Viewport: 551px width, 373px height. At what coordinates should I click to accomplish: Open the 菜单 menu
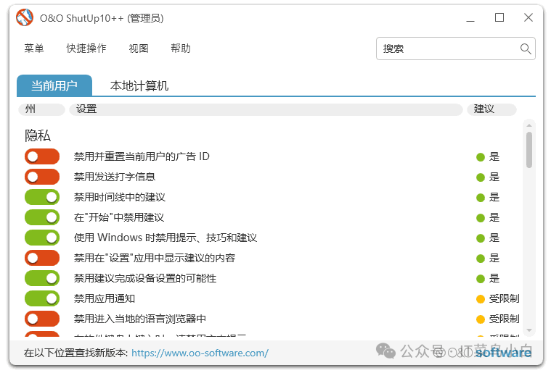33,49
